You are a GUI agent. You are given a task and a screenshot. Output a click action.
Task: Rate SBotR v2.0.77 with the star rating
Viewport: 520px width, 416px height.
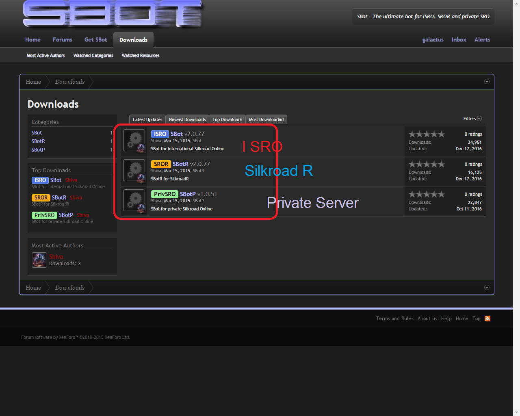[x=427, y=164]
